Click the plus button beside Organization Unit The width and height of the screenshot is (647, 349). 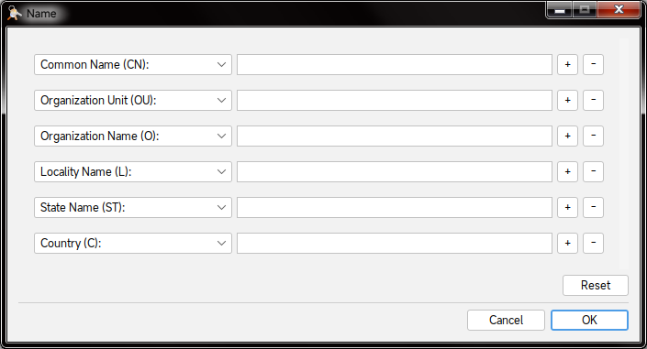(567, 100)
